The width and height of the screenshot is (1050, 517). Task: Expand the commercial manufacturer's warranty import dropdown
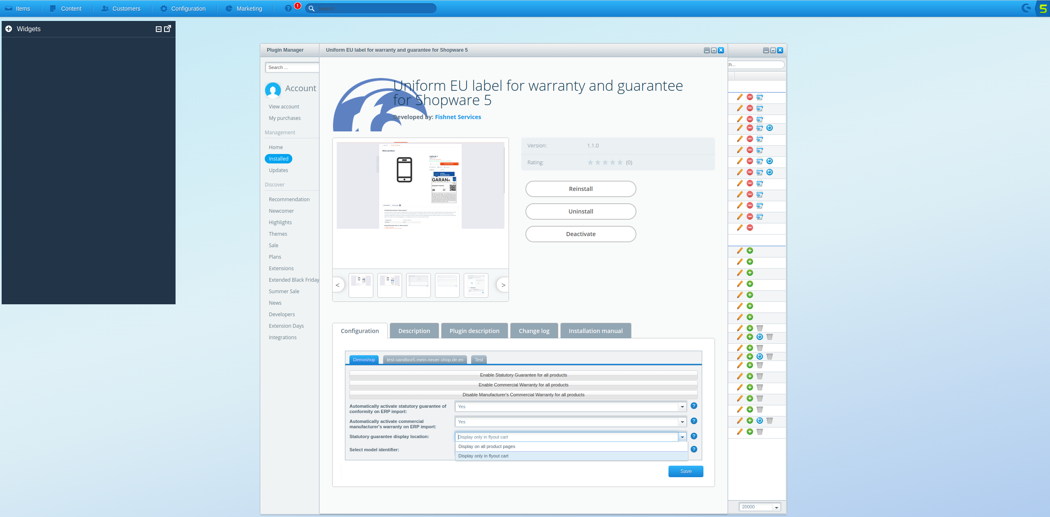pyautogui.click(x=682, y=422)
